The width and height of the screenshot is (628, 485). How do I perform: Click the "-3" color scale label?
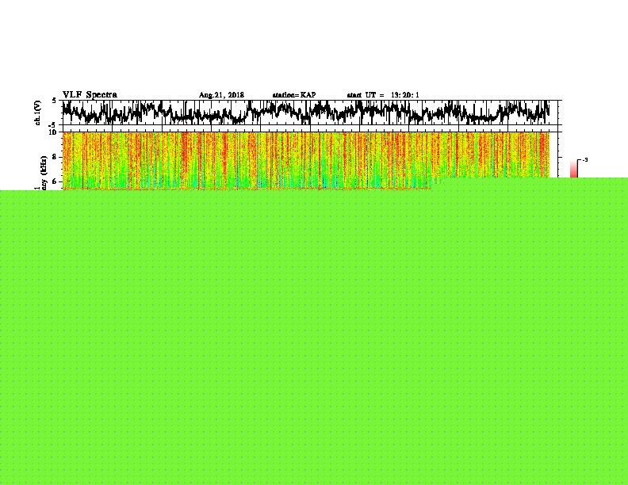pyautogui.click(x=584, y=159)
